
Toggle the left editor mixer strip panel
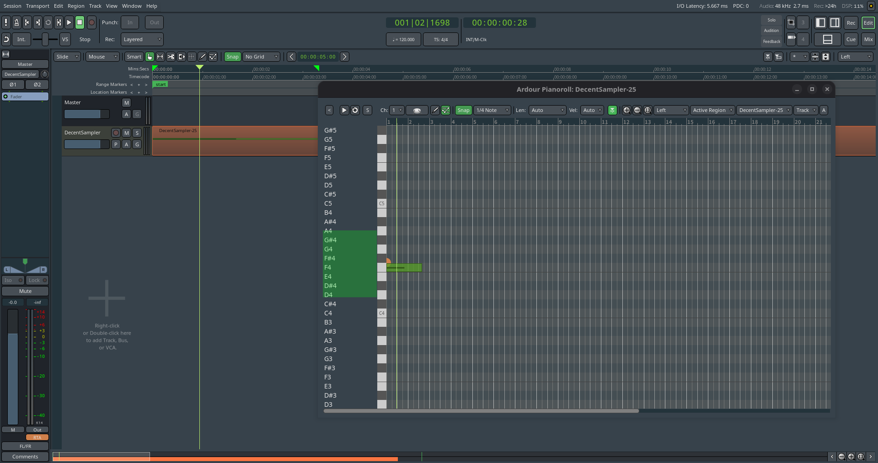point(821,22)
